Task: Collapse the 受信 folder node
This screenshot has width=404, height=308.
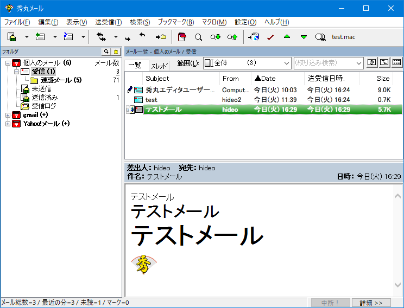Action: click(16, 72)
